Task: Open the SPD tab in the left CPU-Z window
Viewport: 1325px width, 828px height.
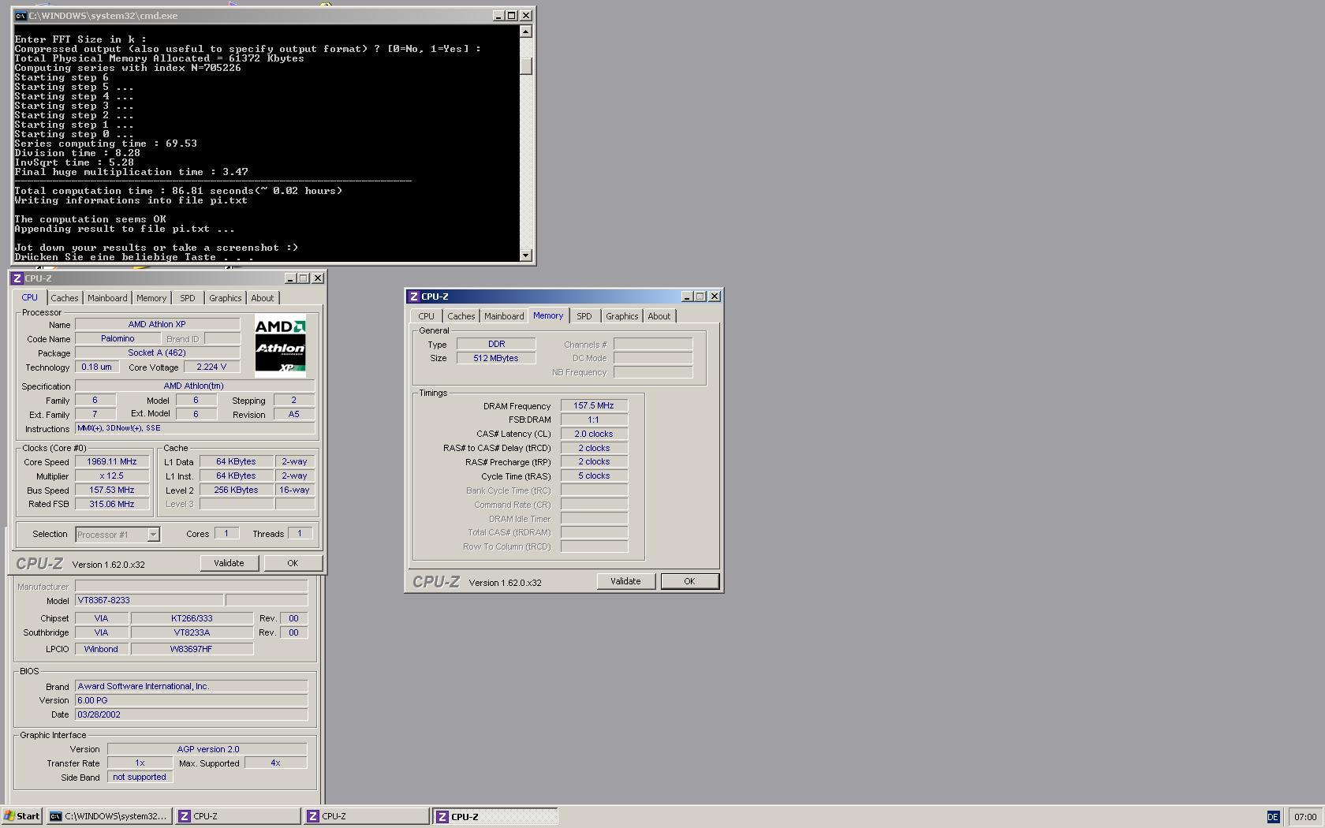Action: 187,298
